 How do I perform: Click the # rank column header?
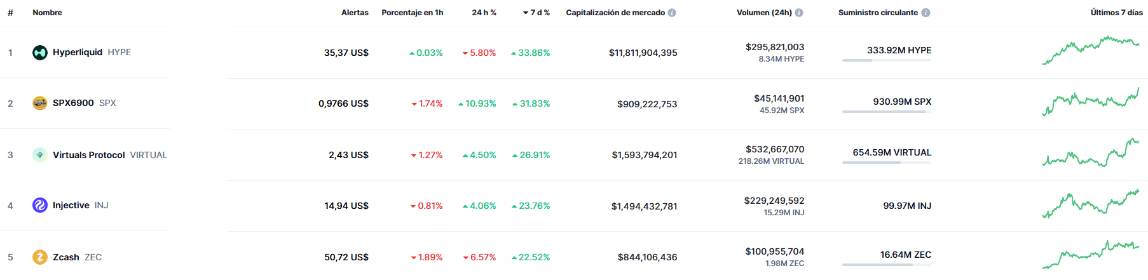pos(10,13)
